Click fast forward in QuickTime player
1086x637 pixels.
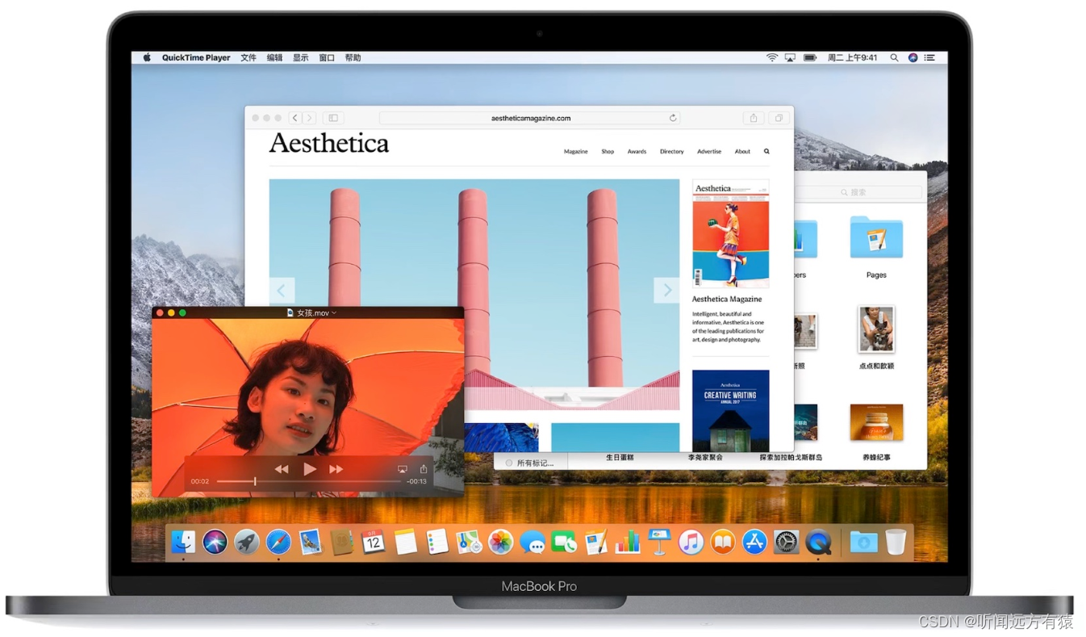pyautogui.click(x=336, y=469)
